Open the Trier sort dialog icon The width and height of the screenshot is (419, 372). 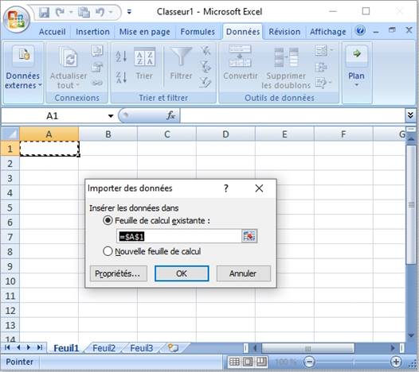click(x=144, y=57)
